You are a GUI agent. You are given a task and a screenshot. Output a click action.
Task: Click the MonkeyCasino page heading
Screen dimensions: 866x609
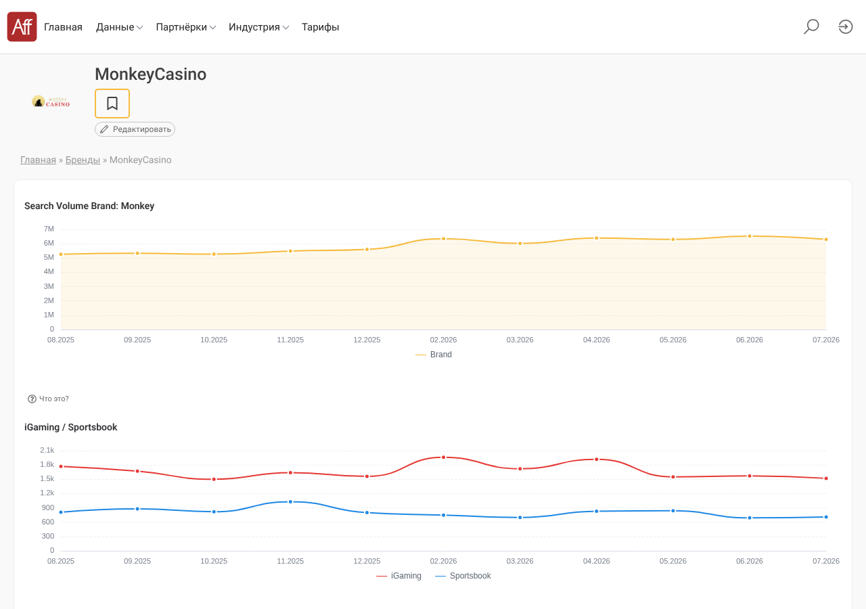click(151, 74)
